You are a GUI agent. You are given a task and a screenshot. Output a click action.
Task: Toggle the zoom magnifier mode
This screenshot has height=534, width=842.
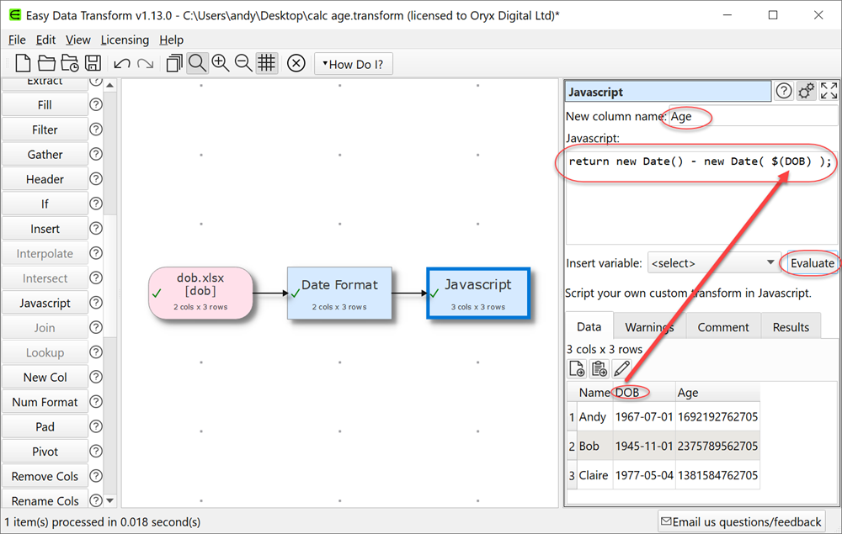coord(197,63)
